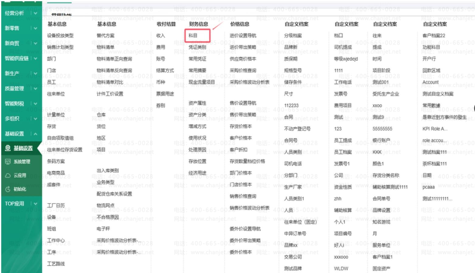Click 测试自定义档案
475x273 pixels.
(438, 94)
